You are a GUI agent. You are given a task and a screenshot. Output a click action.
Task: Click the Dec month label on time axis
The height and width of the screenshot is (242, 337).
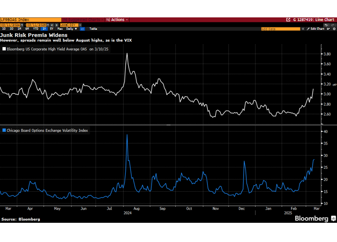coord(242,209)
